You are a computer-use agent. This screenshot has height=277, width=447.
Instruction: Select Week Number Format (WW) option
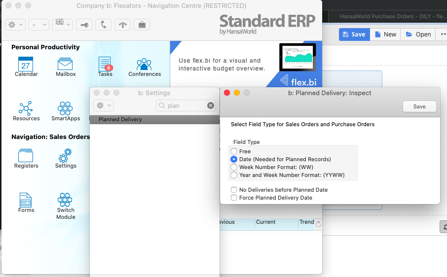(234, 167)
